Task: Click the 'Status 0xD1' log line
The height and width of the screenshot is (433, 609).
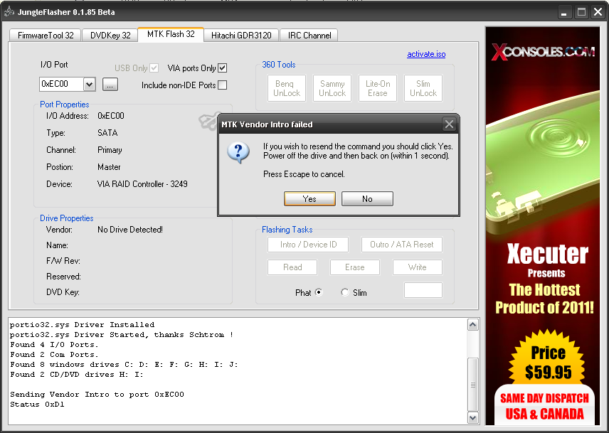Action: 37,405
